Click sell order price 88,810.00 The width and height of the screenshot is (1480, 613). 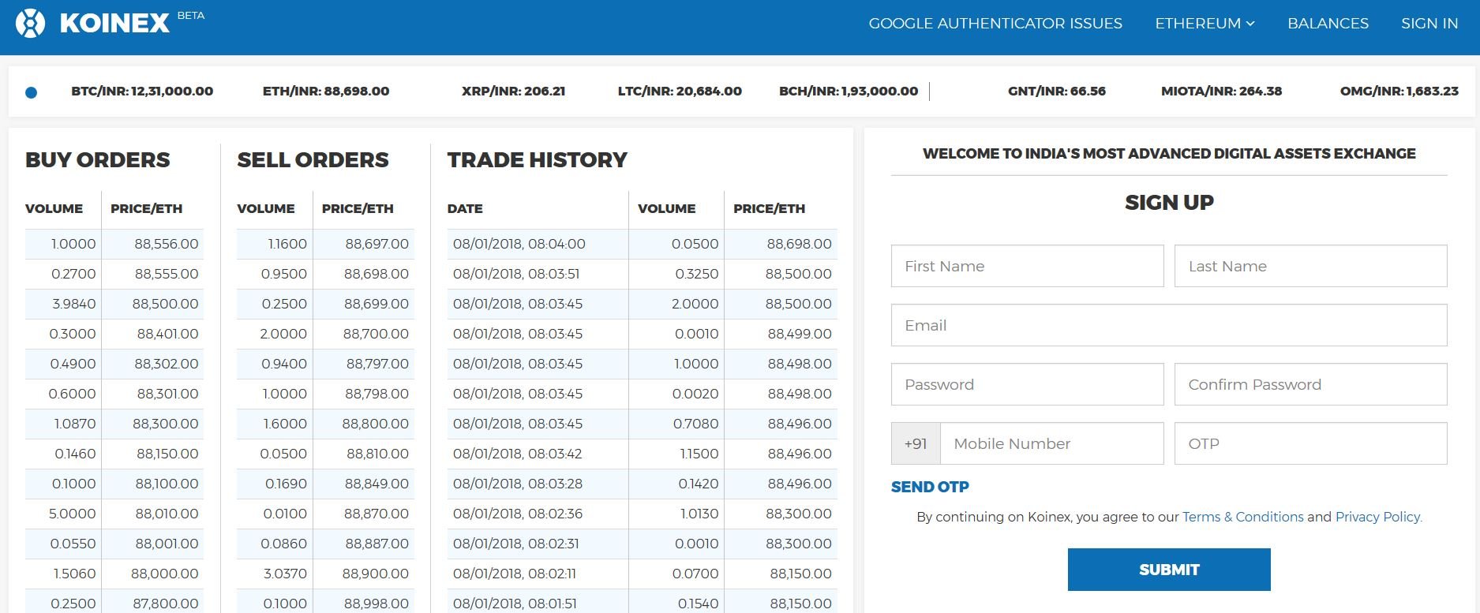[378, 454]
